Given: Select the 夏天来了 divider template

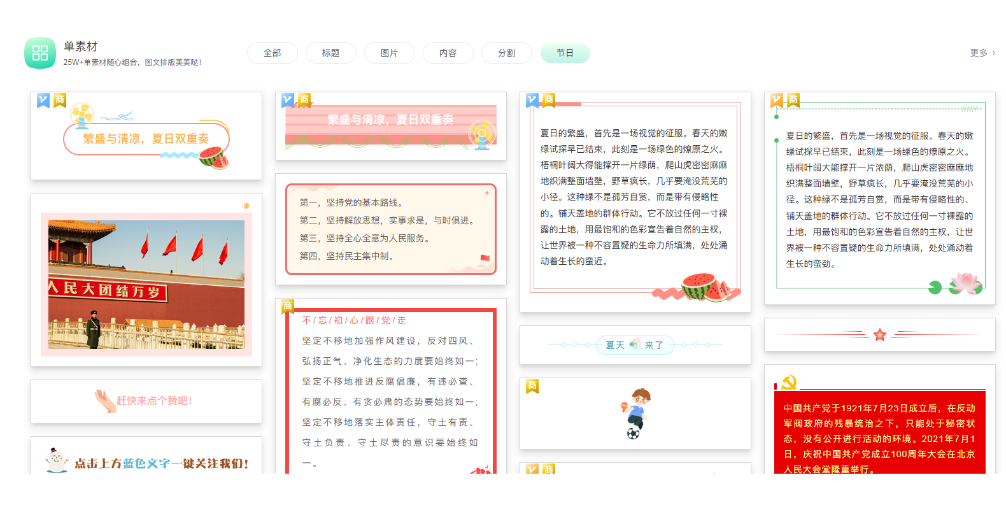Looking at the screenshot, I should click(x=635, y=345).
